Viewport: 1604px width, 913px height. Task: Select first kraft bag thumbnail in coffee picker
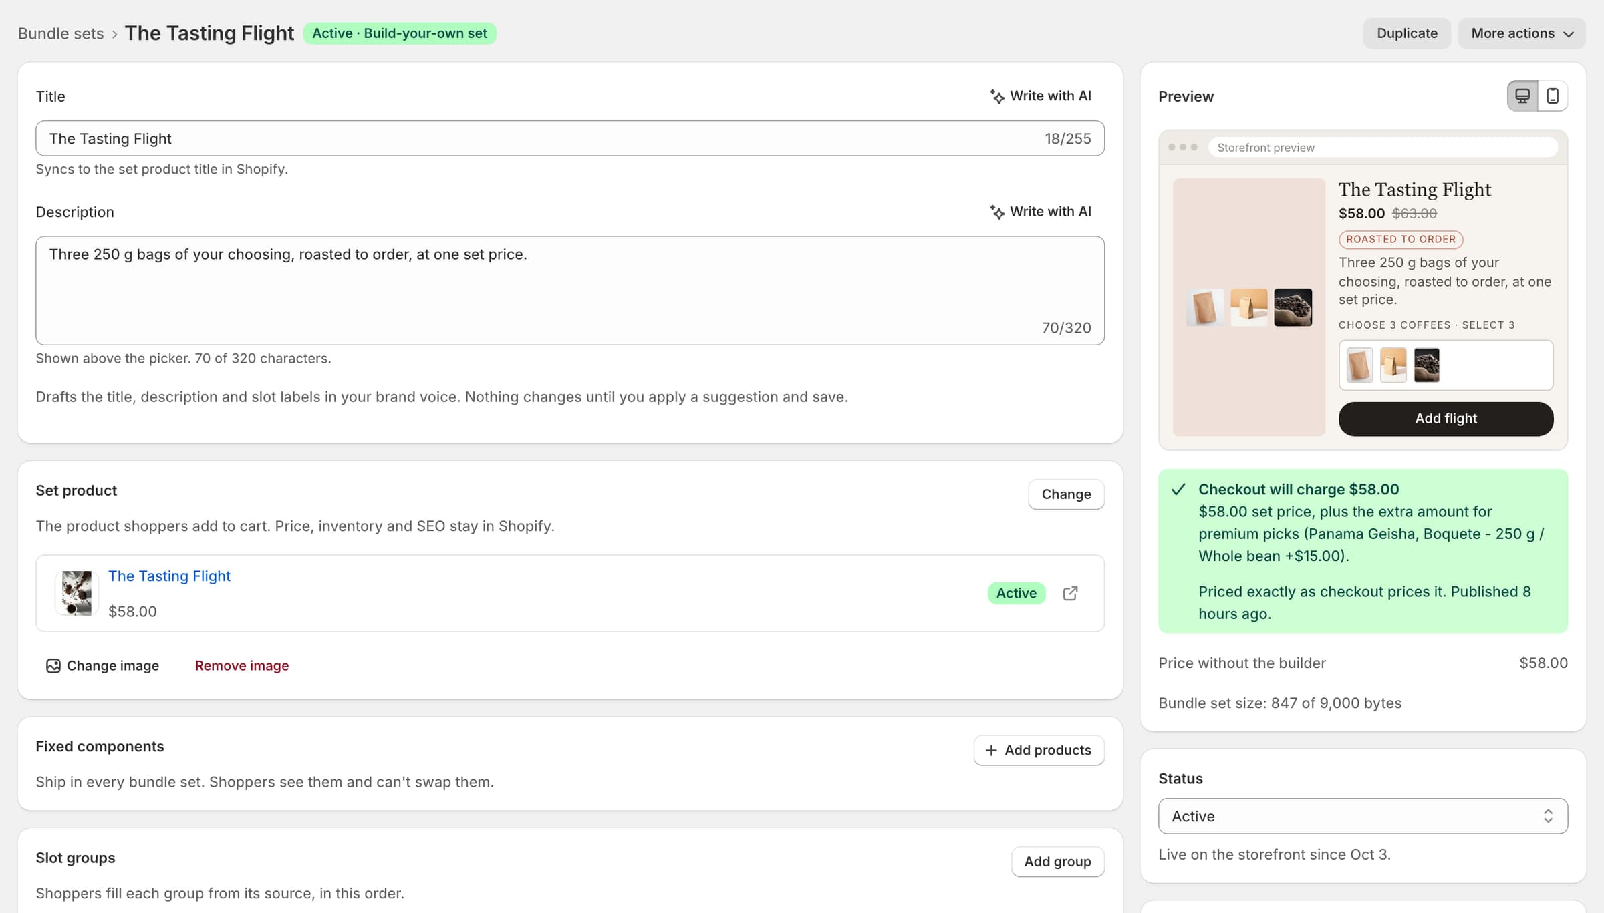point(1359,365)
